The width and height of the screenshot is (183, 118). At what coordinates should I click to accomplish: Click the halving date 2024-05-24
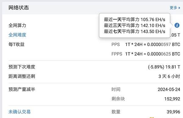tap(169, 89)
